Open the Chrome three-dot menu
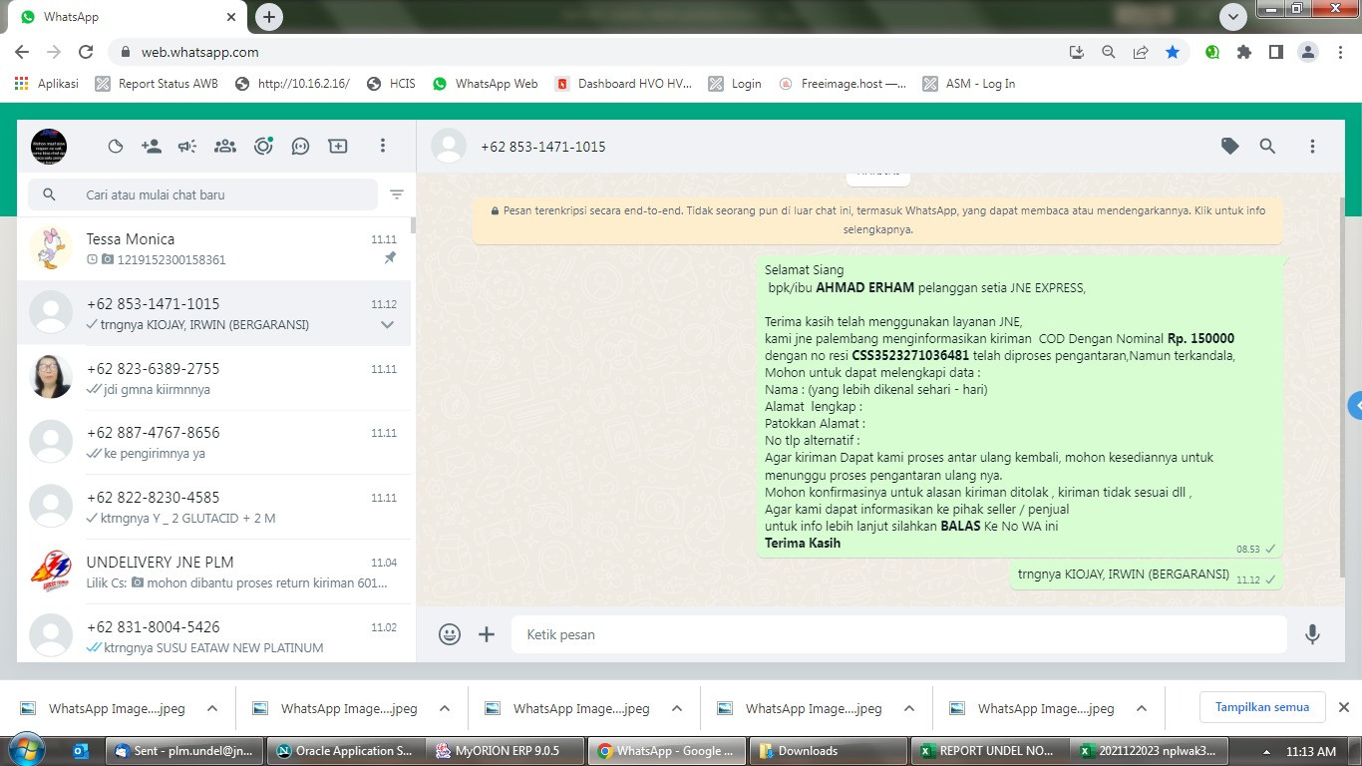Image resolution: width=1362 pixels, height=766 pixels. click(1339, 52)
